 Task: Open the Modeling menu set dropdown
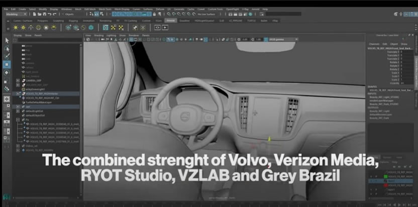(x=16, y=14)
